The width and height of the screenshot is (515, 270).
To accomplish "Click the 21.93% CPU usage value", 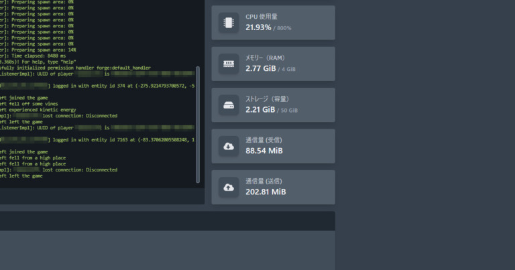I will point(258,27).
